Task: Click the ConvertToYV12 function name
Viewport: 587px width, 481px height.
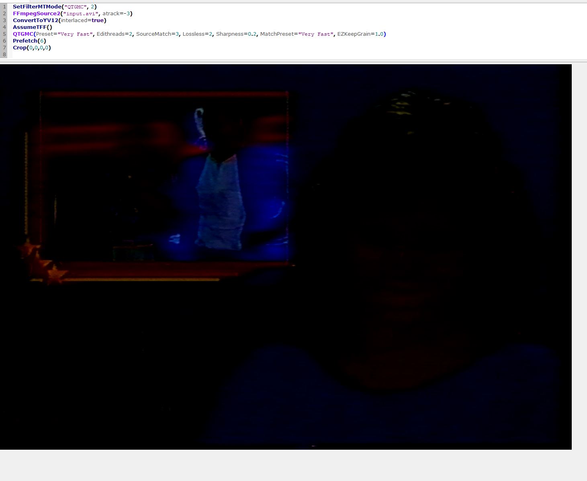Action: [x=35, y=20]
